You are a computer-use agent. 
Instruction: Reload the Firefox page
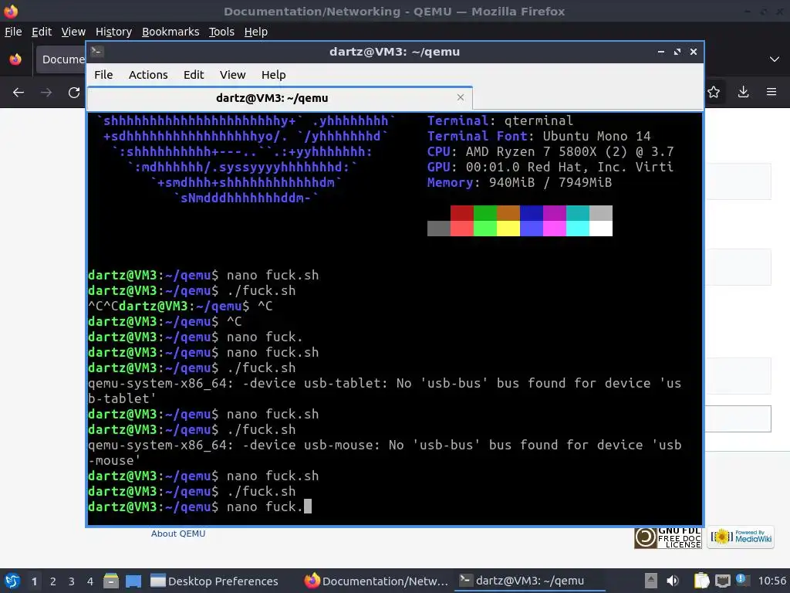pos(74,93)
